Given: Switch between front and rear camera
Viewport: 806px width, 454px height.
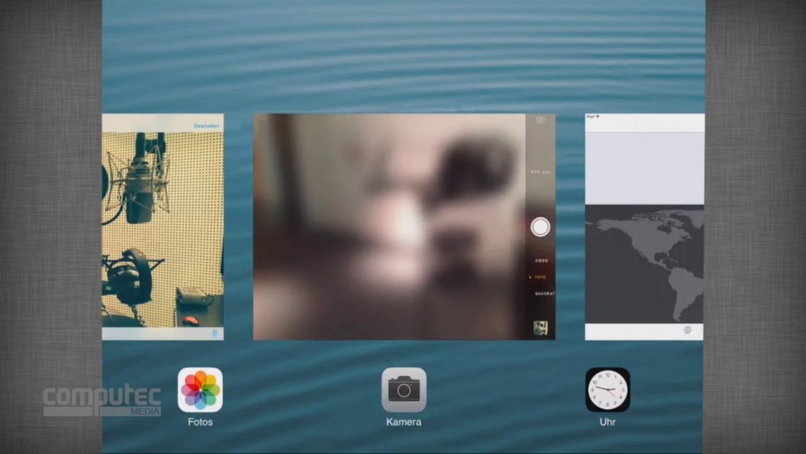Looking at the screenshot, I should coord(540,120).
